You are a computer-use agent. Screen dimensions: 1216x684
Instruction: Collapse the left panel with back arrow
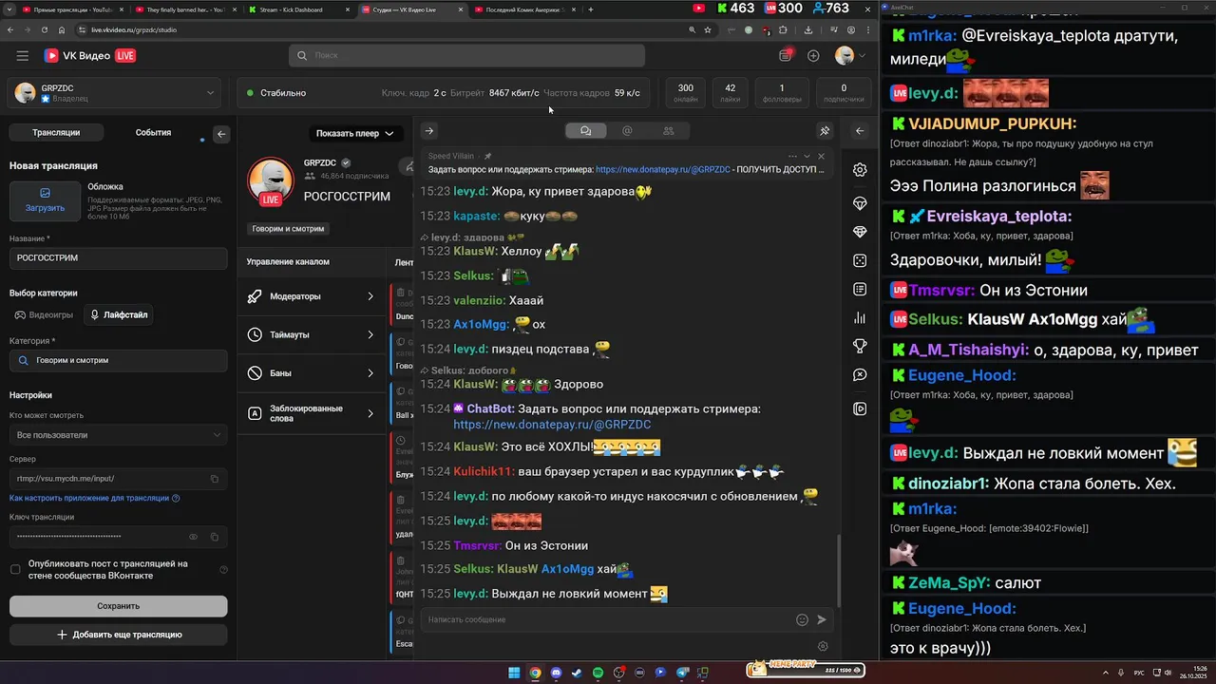[x=221, y=134]
